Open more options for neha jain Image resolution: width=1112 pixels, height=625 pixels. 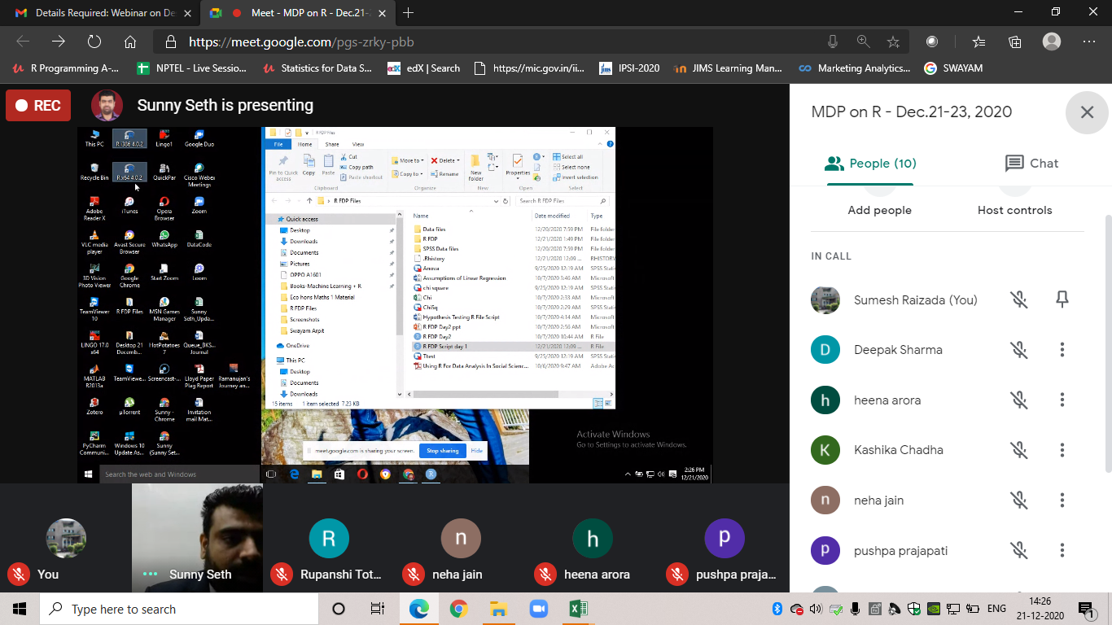click(x=1062, y=500)
